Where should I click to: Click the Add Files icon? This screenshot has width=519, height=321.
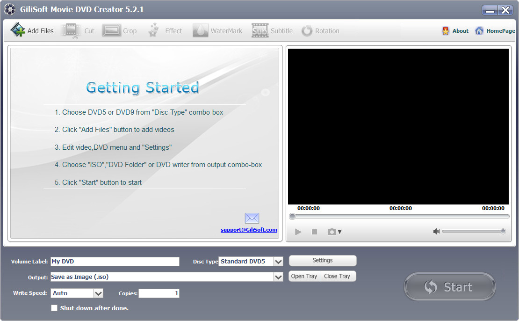coord(18,30)
